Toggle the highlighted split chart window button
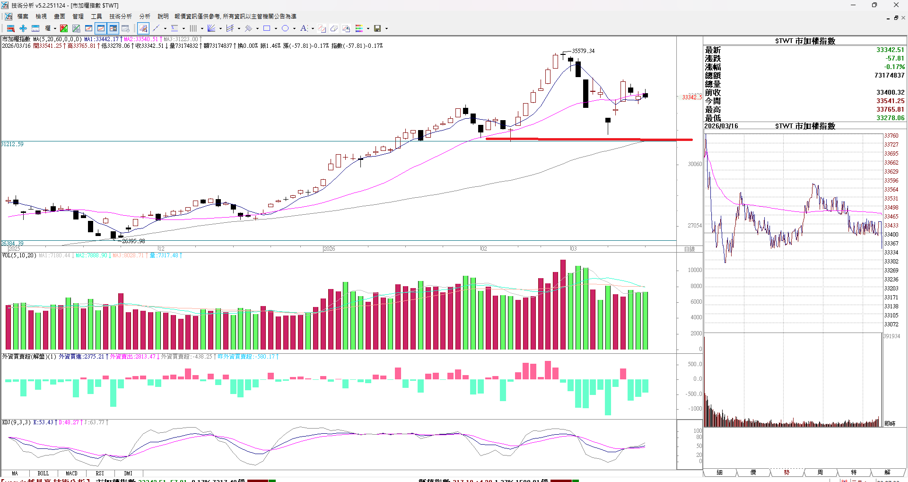The width and height of the screenshot is (908, 482). tap(113, 28)
